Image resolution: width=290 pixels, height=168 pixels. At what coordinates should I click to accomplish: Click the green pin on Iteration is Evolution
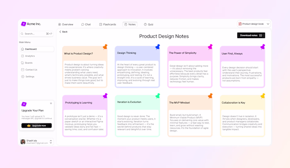tap(157, 96)
